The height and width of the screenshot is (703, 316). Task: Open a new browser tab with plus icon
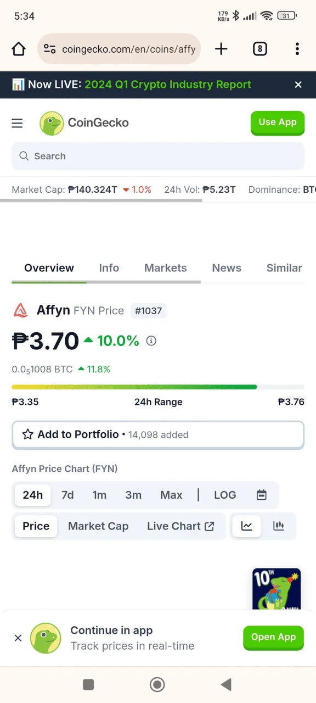[x=221, y=49]
